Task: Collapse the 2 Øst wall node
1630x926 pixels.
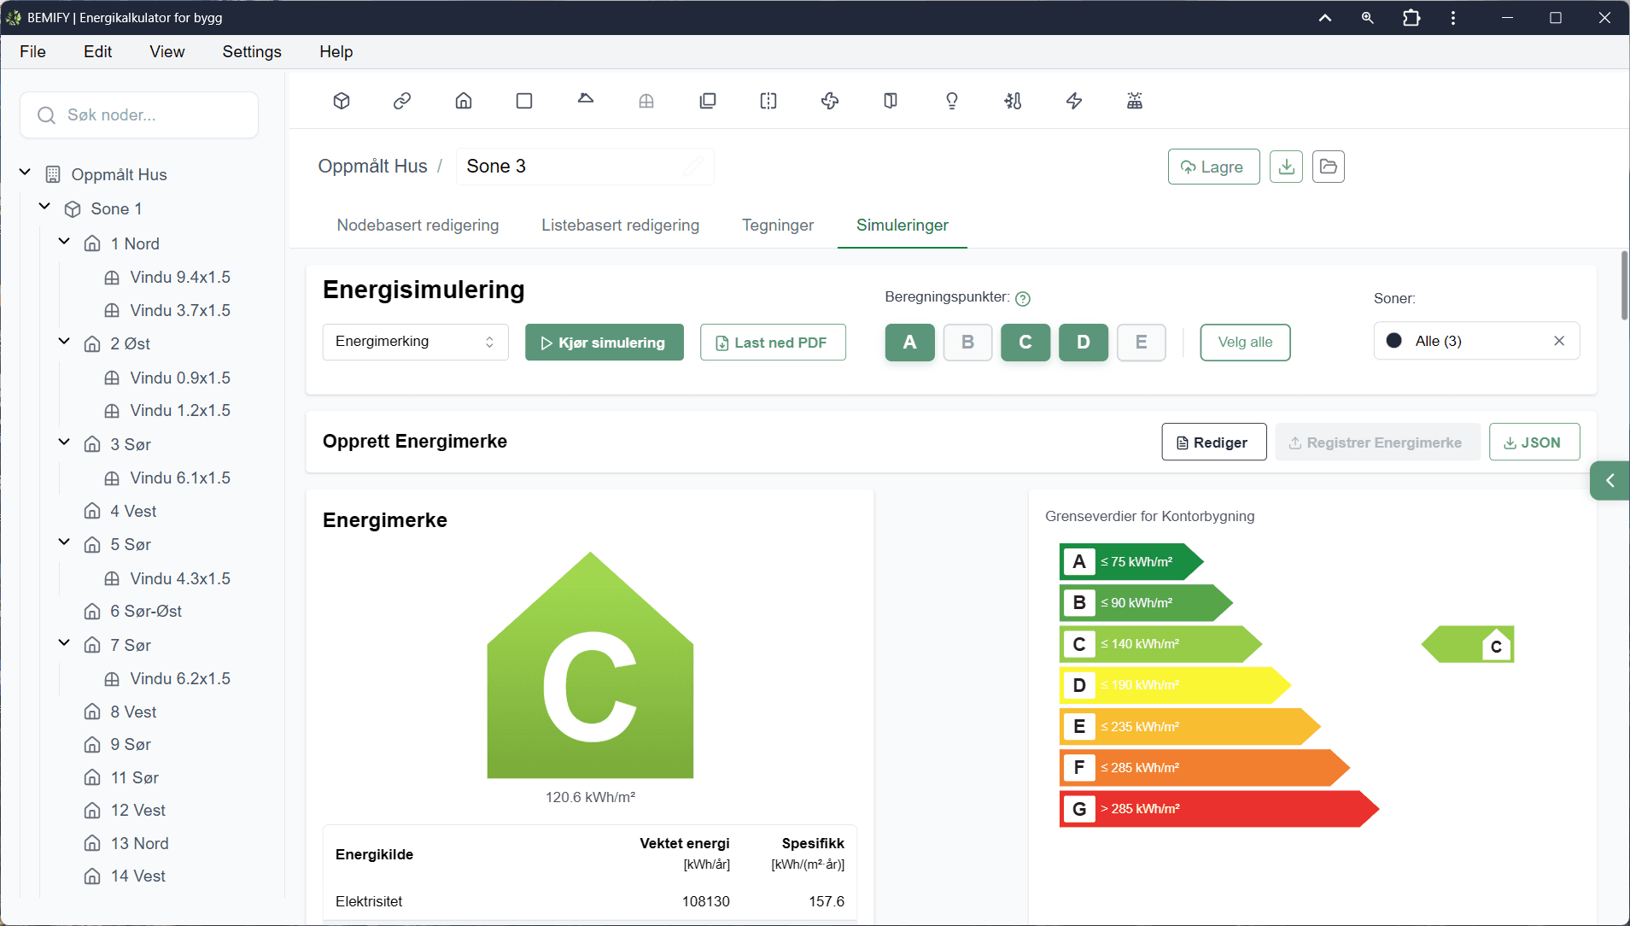Action: coord(64,342)
